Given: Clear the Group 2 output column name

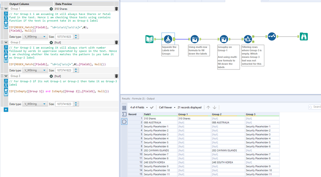Looking at the screenshot, I should click(x=51, y=42).
